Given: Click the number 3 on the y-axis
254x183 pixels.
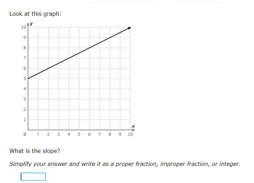Looking at the screenshot, I should tap(25, 99).
